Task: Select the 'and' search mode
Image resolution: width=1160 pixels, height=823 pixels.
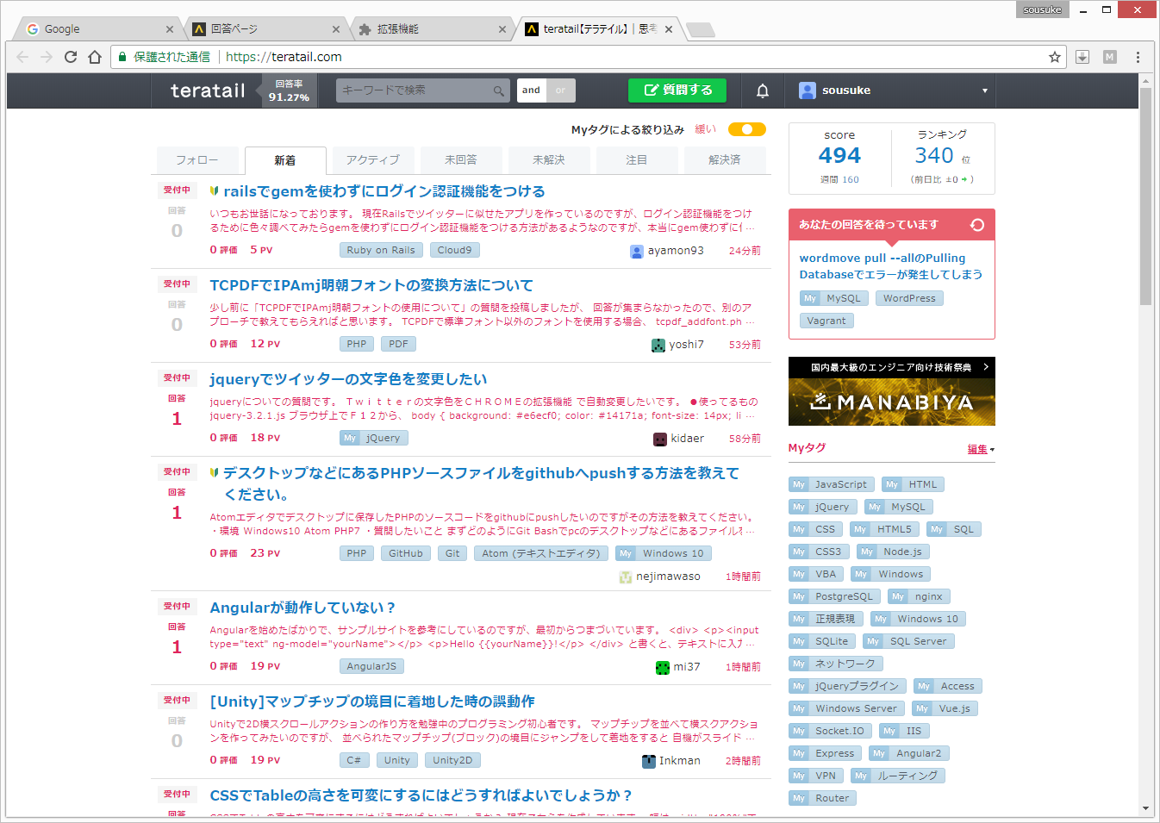Action: point(532,90)
